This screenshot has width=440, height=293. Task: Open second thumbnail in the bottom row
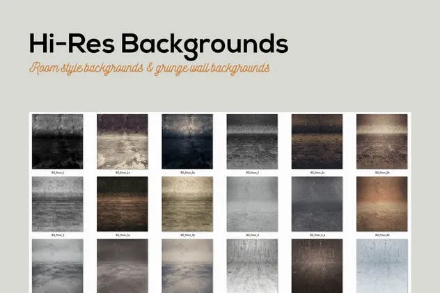(122, 265)
